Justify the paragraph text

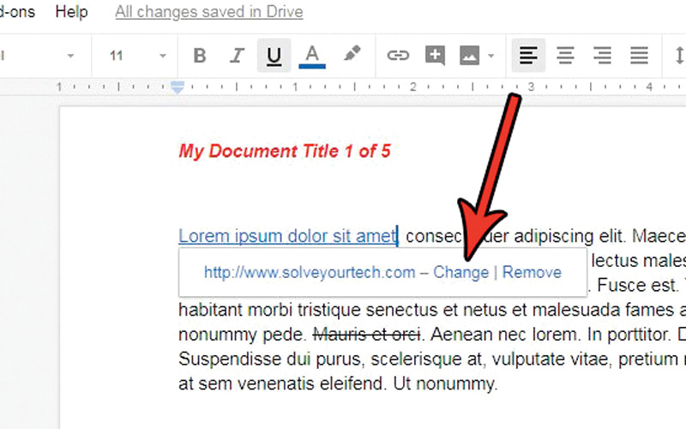pos(639,56)
